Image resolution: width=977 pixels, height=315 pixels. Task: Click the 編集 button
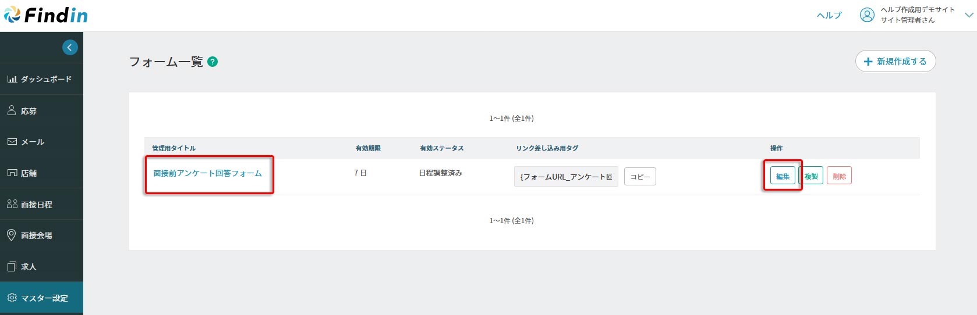point(783,176)
